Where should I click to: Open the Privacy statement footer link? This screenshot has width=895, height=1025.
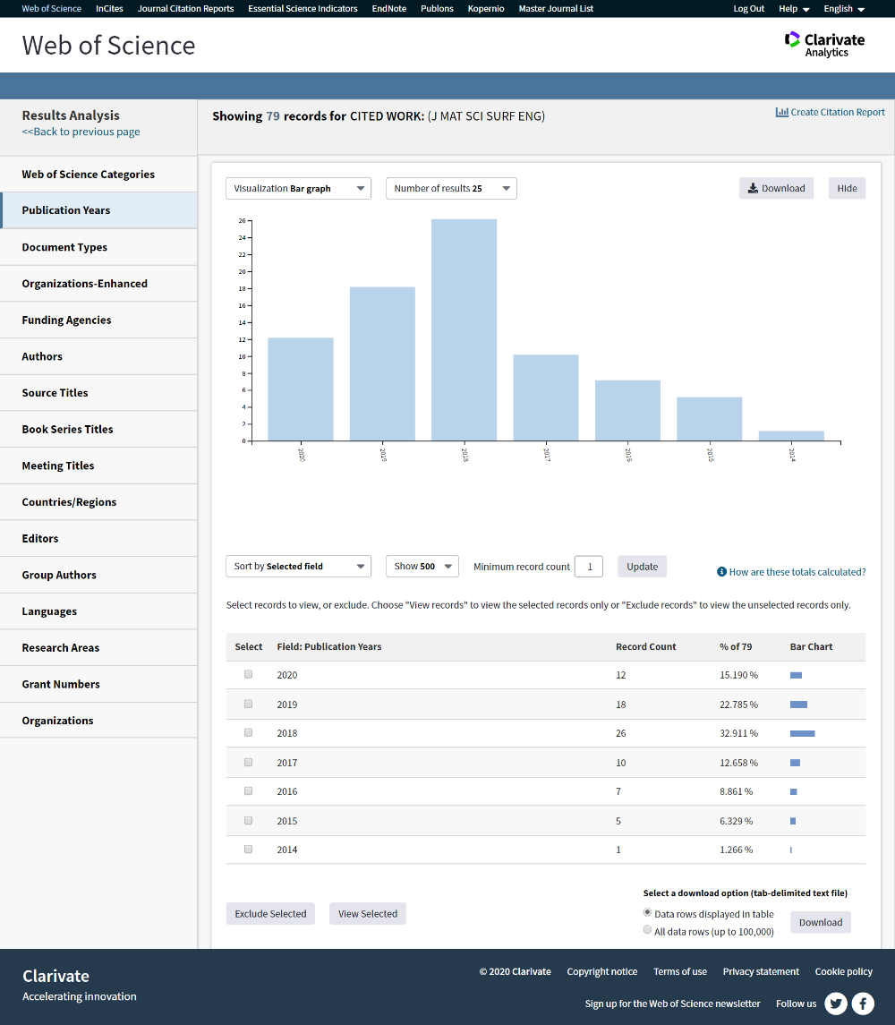click(761, 971)
